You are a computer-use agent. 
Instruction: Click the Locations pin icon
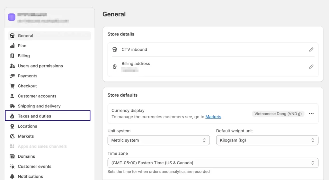(12, 126)
